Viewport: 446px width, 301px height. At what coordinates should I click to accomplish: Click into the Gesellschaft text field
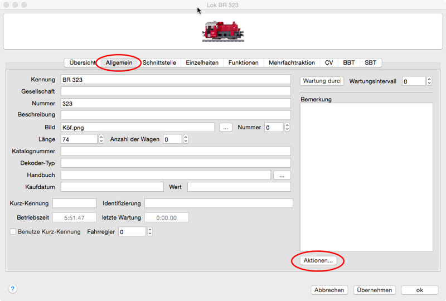point(176,91)
